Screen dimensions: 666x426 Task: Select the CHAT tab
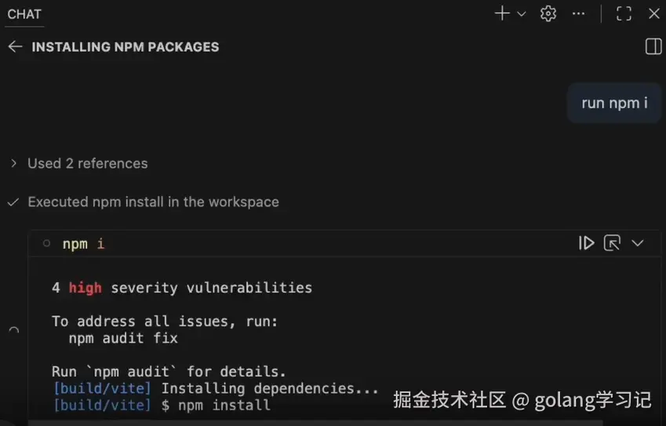[x=24, y=14]
